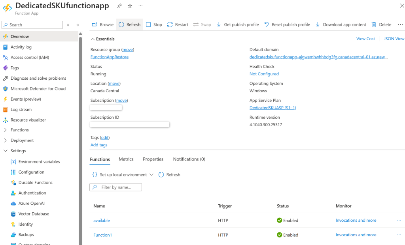Click Get publish profile
This screenshot has height=245, width=405.
pyautogui.click(x=238, y=24)
